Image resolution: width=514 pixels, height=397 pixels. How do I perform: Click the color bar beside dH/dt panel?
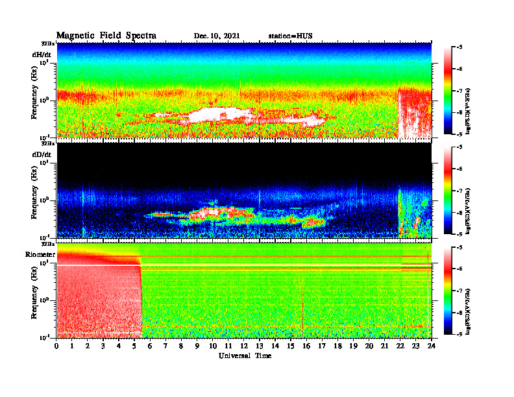pos(448,91)
